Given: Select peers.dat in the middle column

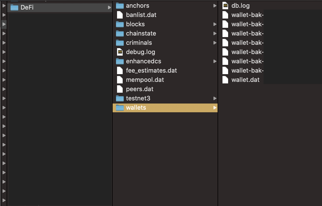Looking at the screenshot, I should (139, 89).
